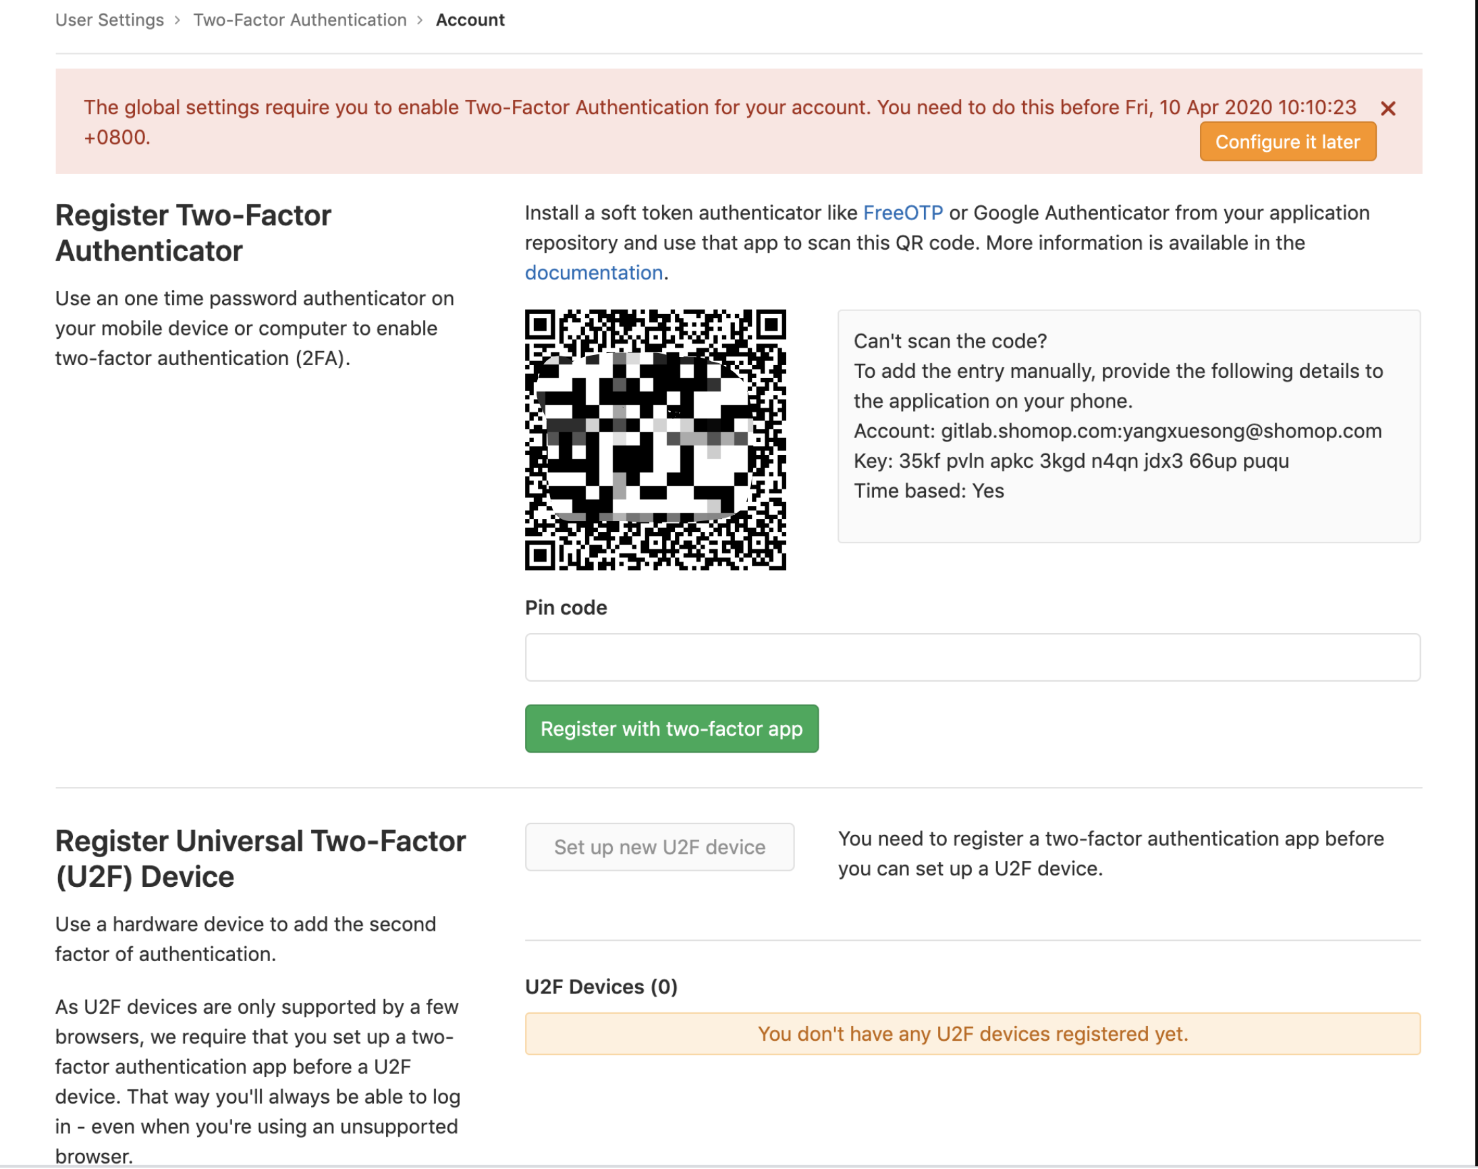Screen dimensions: 1478x1169
Task: Navigate to Two-Factor Authentication breadcrumb
Action: tap(300, 20)
